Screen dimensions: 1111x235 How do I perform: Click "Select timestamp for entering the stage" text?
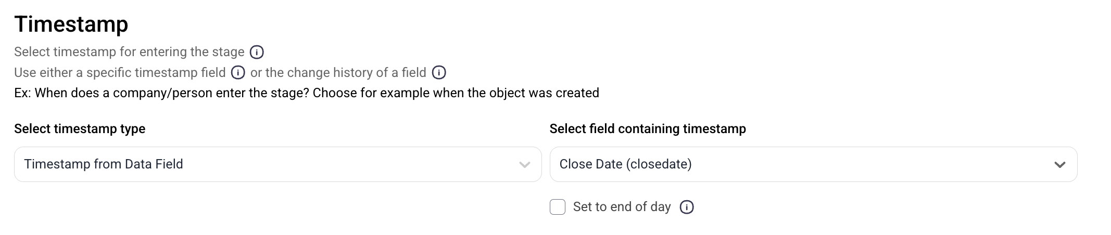pos(129,52)
